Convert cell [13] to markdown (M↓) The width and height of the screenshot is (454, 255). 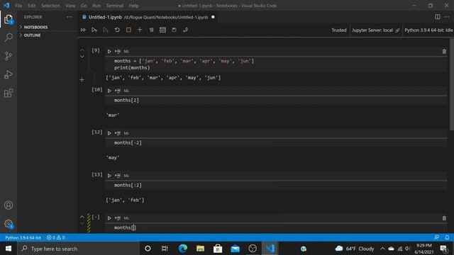[x=126, y=176]
